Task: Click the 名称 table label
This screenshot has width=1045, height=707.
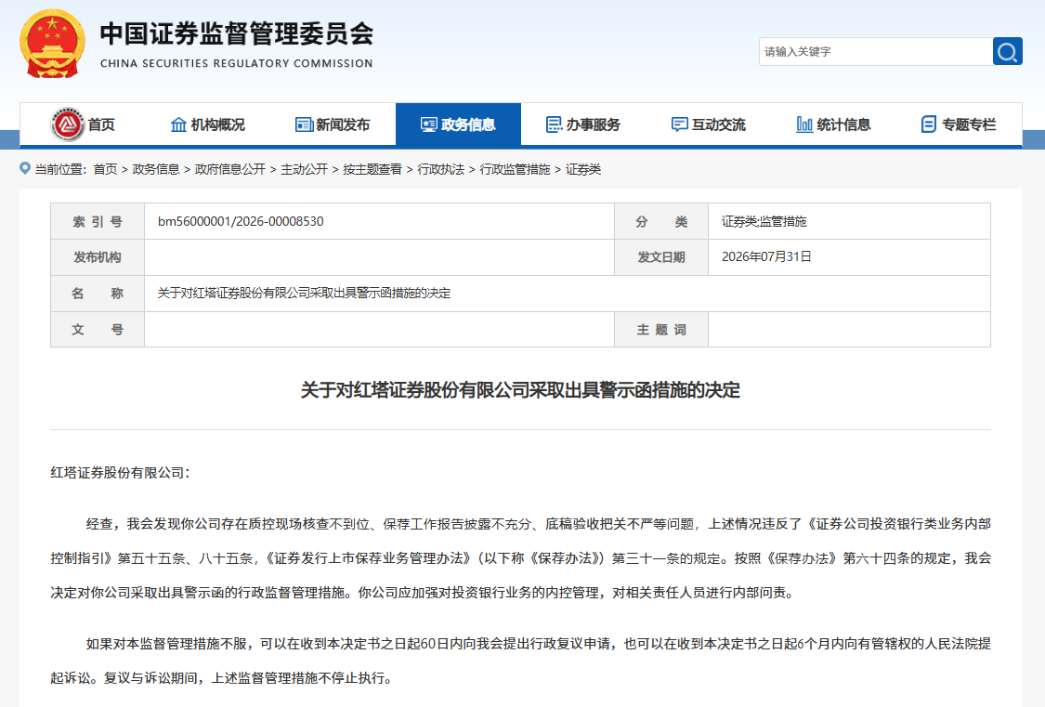Action: click(98, 294)
